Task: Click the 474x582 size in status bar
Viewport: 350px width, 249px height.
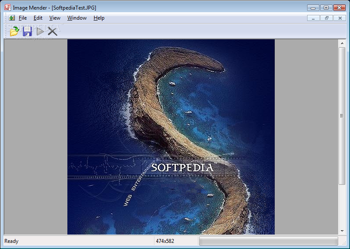Action: point(165,241)
